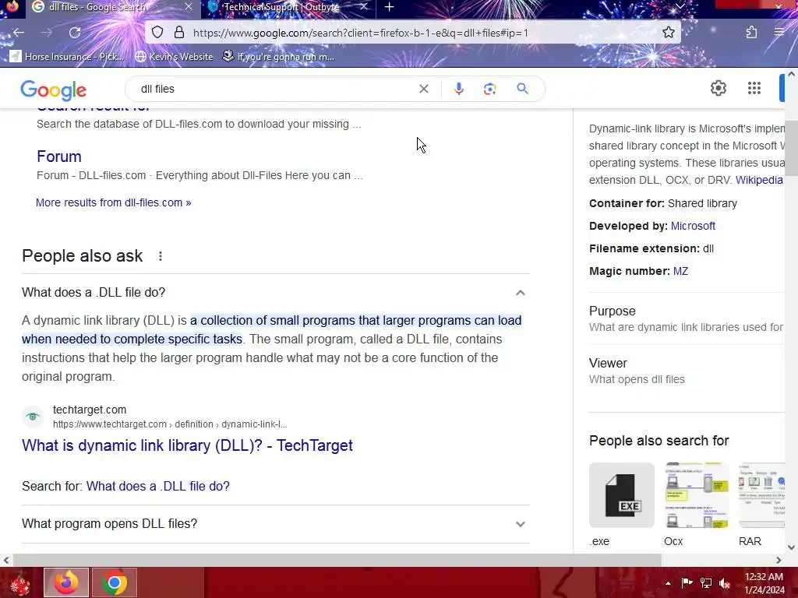Open the list all tabs dropdown arrow

click(680, 6)
